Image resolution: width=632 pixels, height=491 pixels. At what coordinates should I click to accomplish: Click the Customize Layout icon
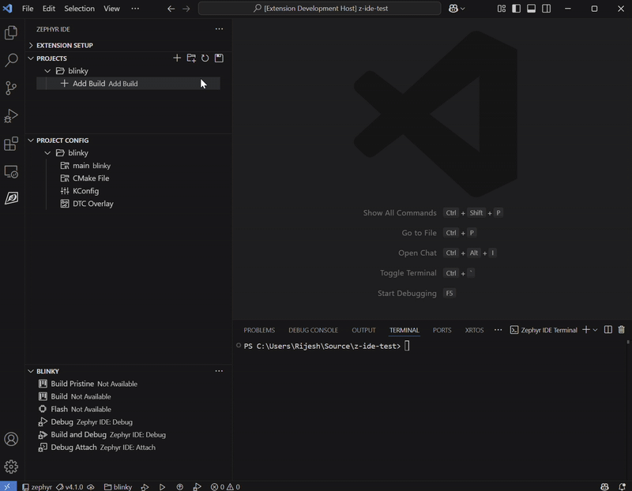click(502, 9)
